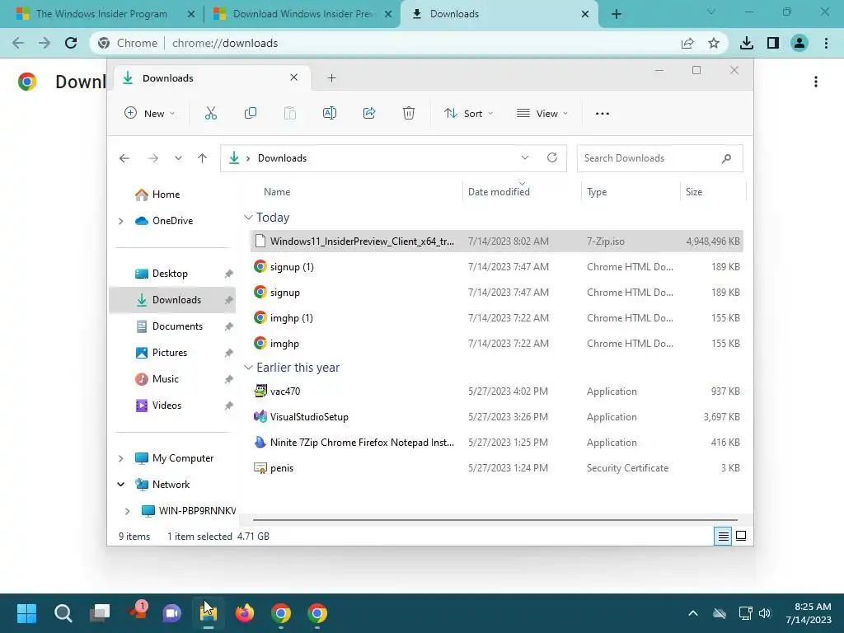Open the Windows Start menu

26,613
